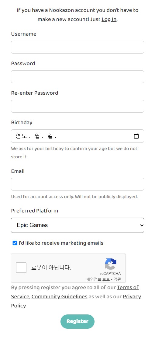Focus the Email input field
Image resolution: width=155 pixels, height=340 pixels.
tap(77, 184)
